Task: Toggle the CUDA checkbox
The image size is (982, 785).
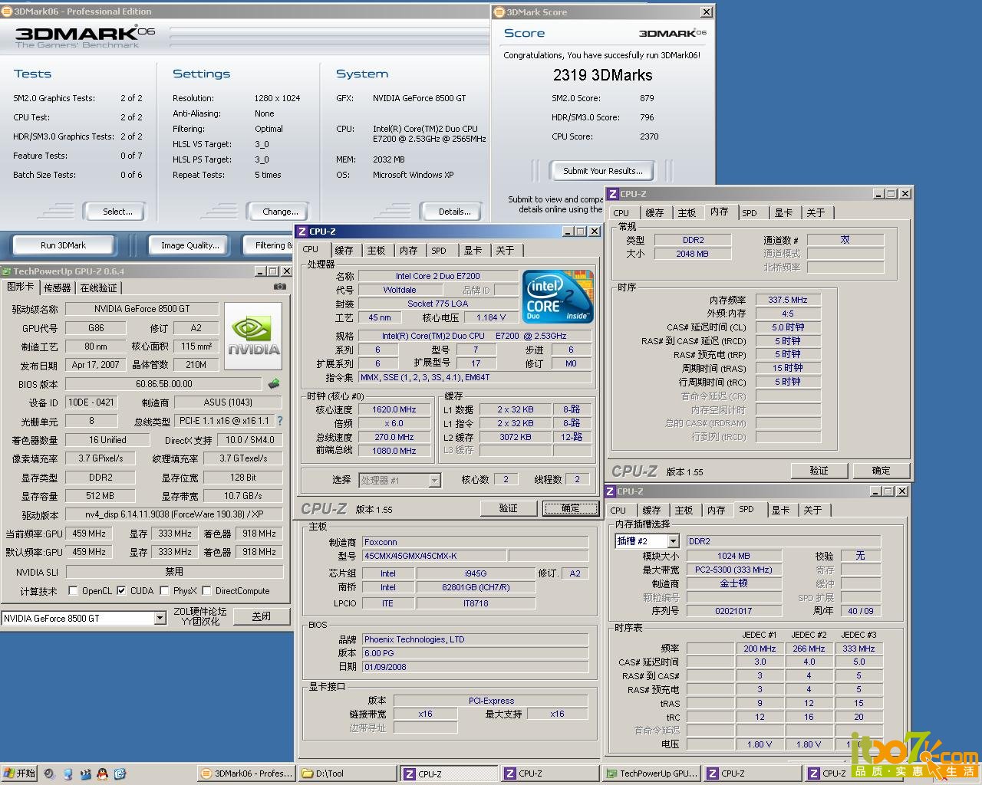Action: tap(121, 591)
